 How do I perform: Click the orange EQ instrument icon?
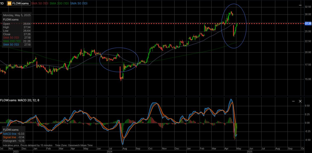point(9,3)
